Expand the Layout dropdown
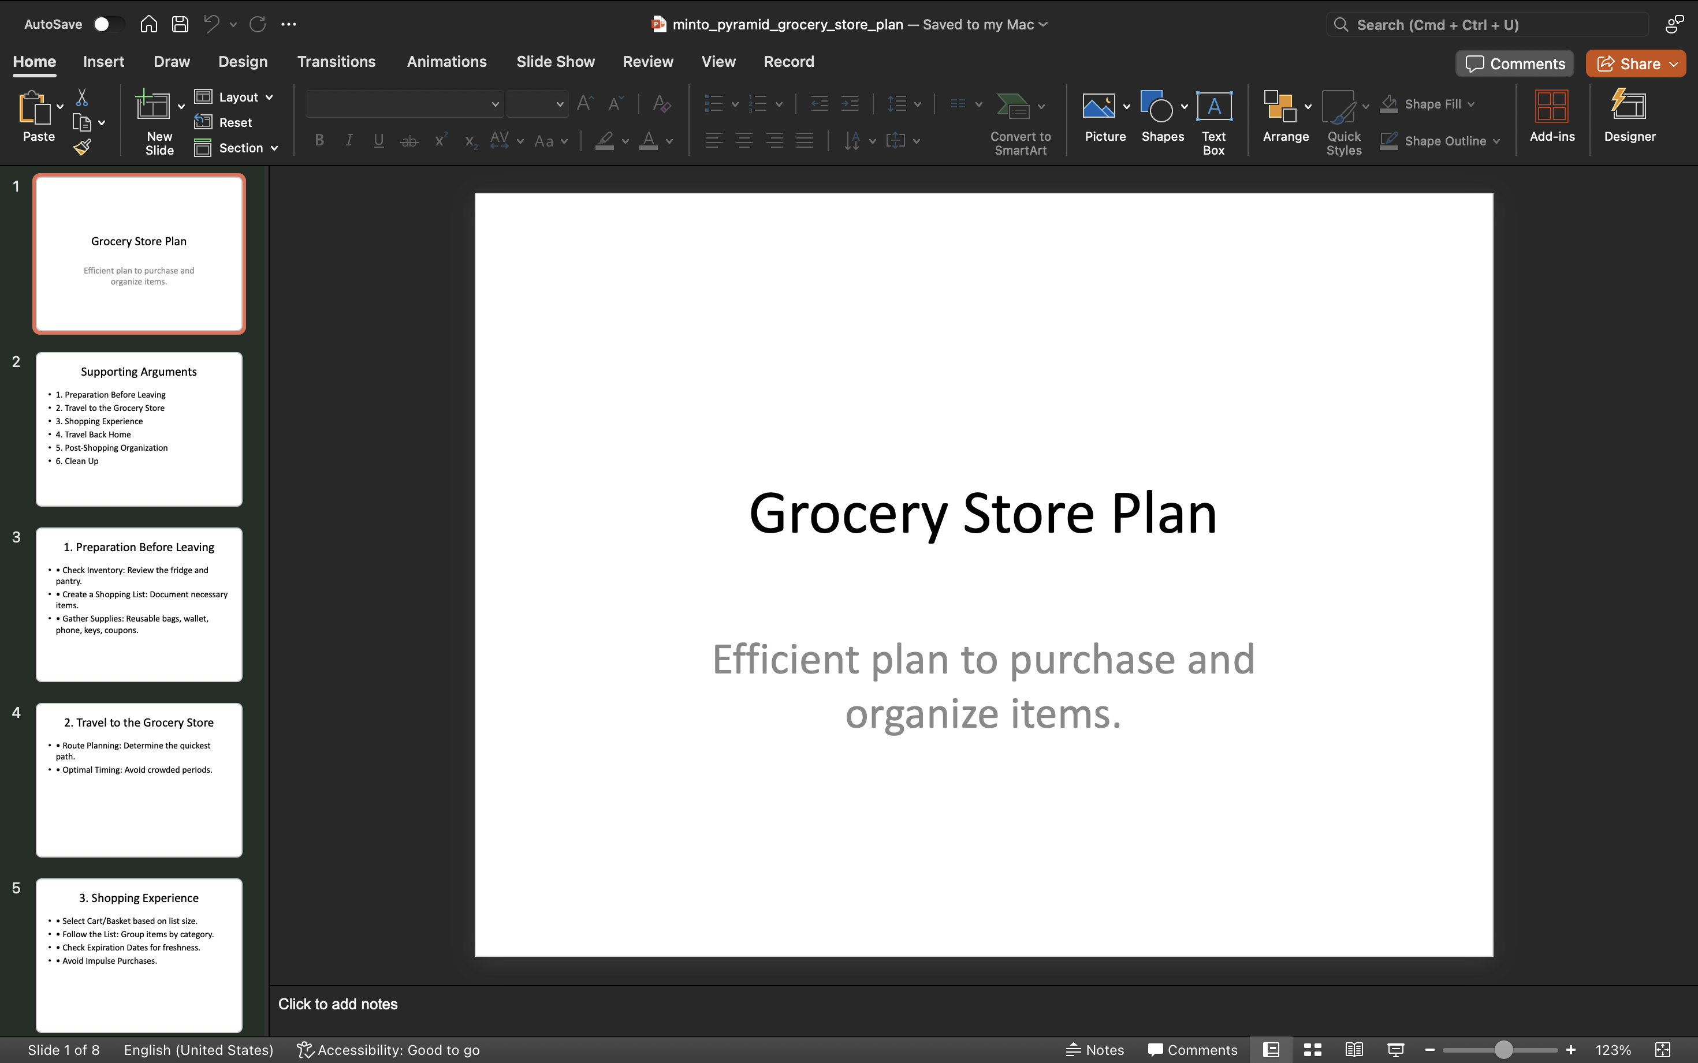The image size is (1698, 1063). 269,97
